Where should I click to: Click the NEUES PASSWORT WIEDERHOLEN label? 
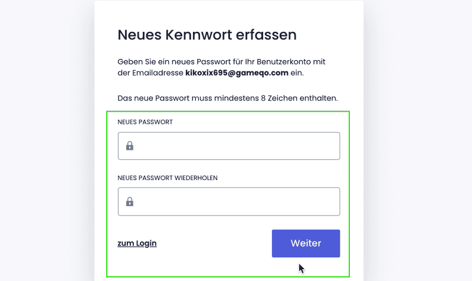point(168,178)
